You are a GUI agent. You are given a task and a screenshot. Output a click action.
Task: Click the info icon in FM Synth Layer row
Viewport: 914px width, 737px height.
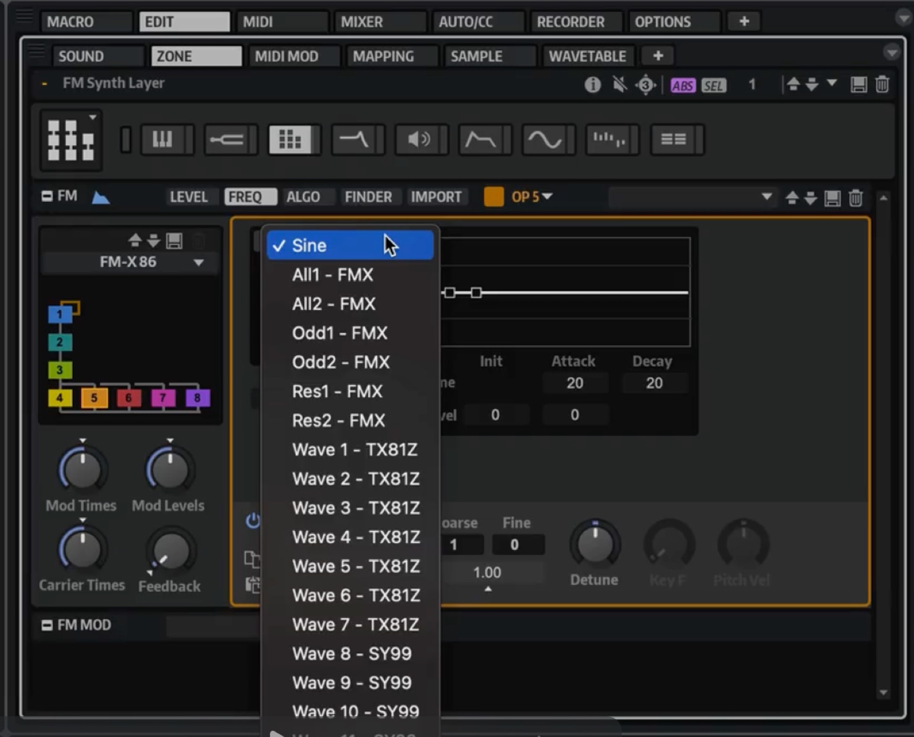(592, 85)
